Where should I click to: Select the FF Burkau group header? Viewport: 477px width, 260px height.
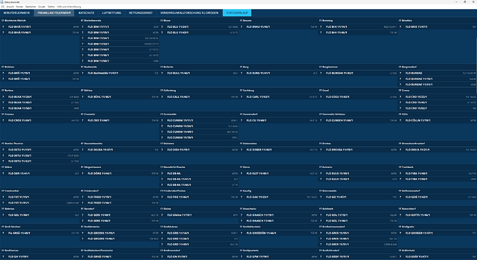click(7, 91)
